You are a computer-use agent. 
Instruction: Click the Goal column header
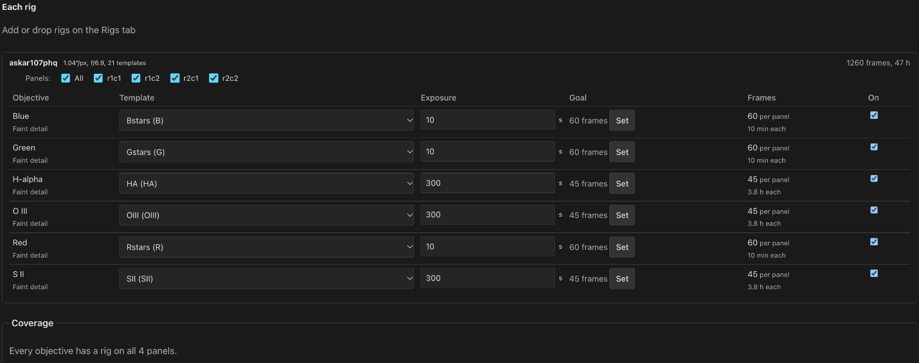tap(578, 98)
